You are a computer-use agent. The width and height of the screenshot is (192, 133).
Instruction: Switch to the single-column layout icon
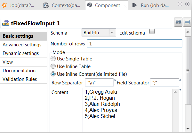tap(187, 22)
